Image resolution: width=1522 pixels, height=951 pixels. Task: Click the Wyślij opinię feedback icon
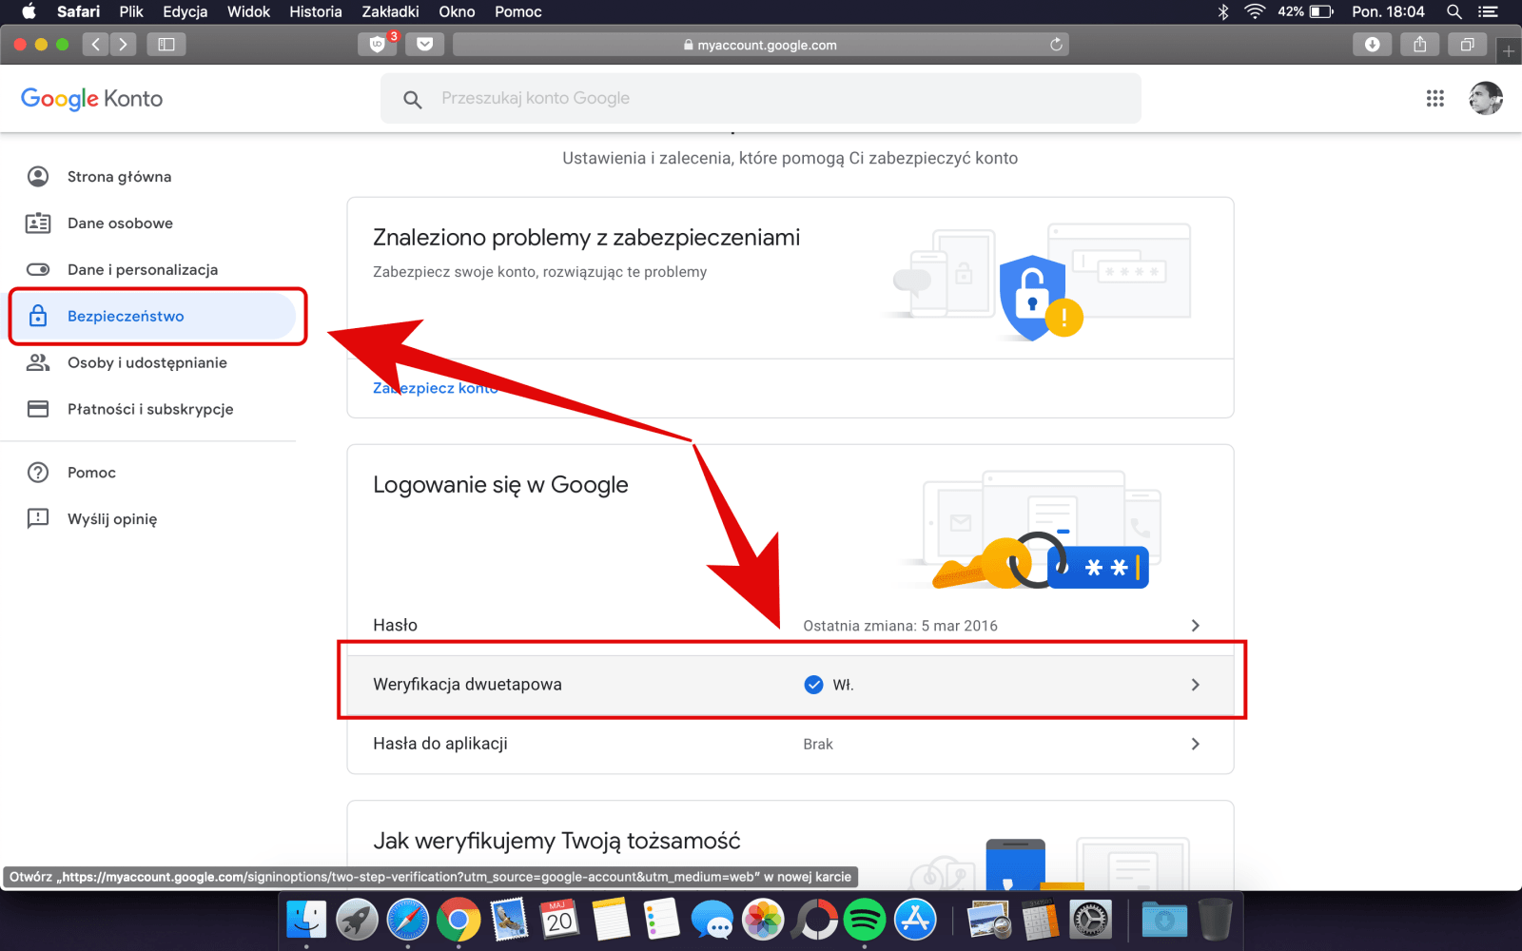click(38, 518)
